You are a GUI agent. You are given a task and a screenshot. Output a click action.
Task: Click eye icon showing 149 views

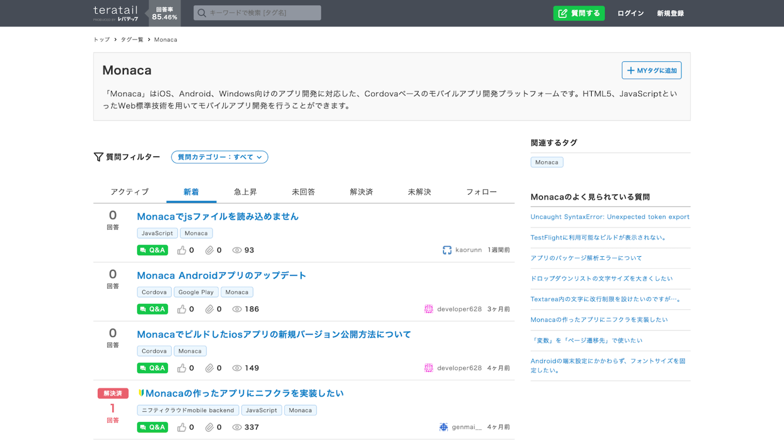coord(237,368)
